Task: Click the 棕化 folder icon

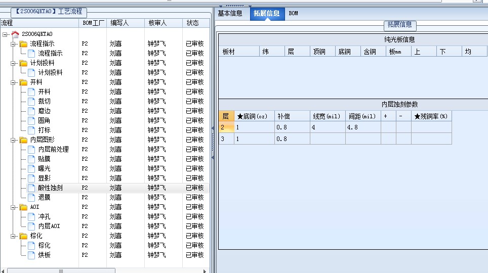Action: pyautogui.click(x=23, y=236)
